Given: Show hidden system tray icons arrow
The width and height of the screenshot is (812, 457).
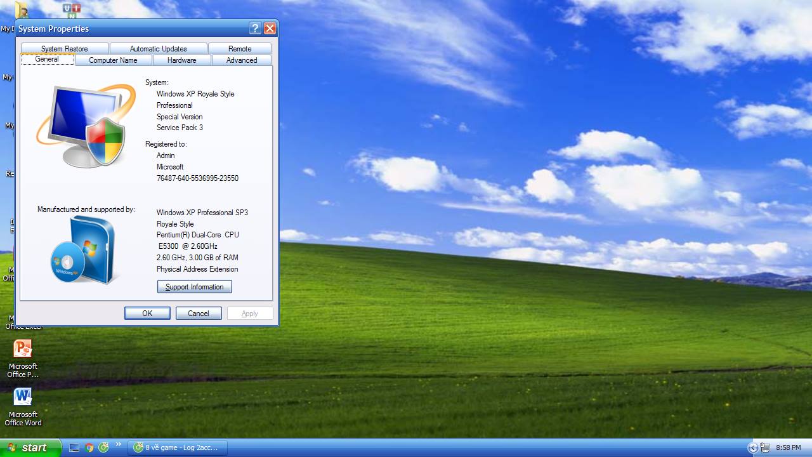Looking at the screenshot, I should click(x=753, y=447).
